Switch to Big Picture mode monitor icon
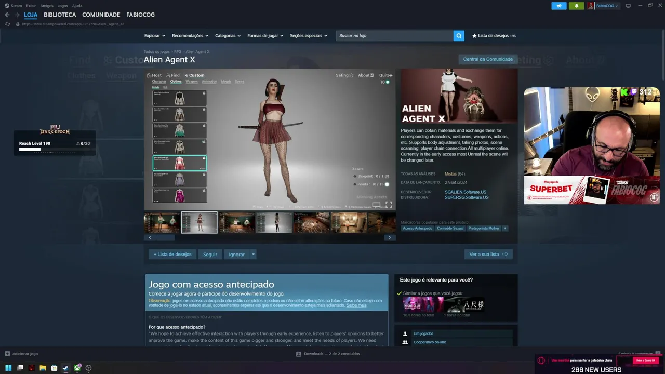The height and width of the screenshot is (374, 665). tap(628, 6)
